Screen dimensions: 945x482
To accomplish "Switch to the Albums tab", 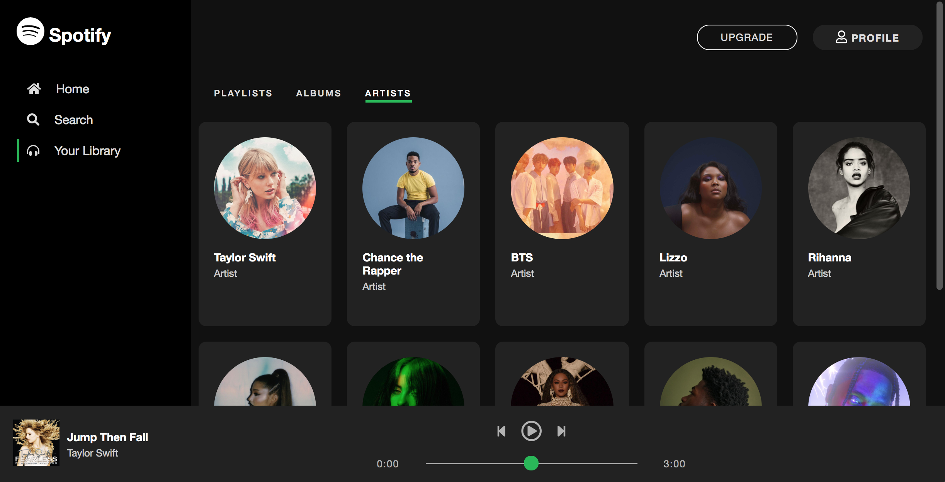I will pyautogui.click(x=319, y=93).
